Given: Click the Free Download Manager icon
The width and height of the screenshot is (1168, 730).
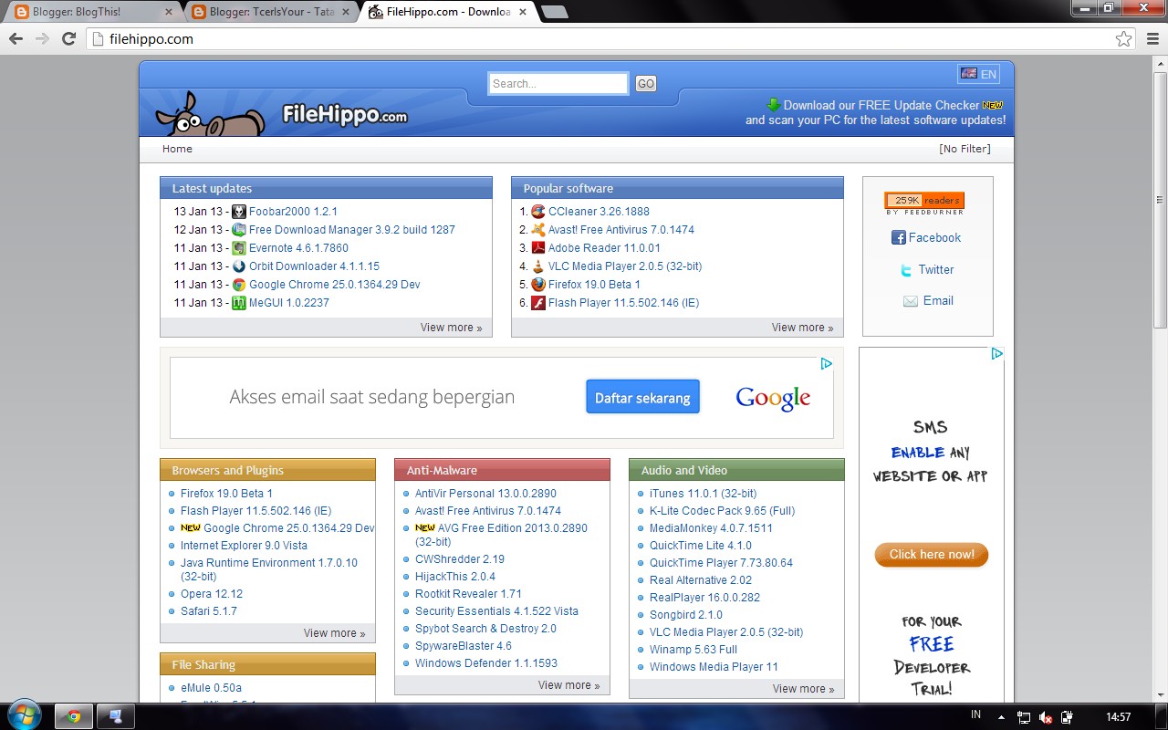Looking at the screenshot, I should click(239, 230).
